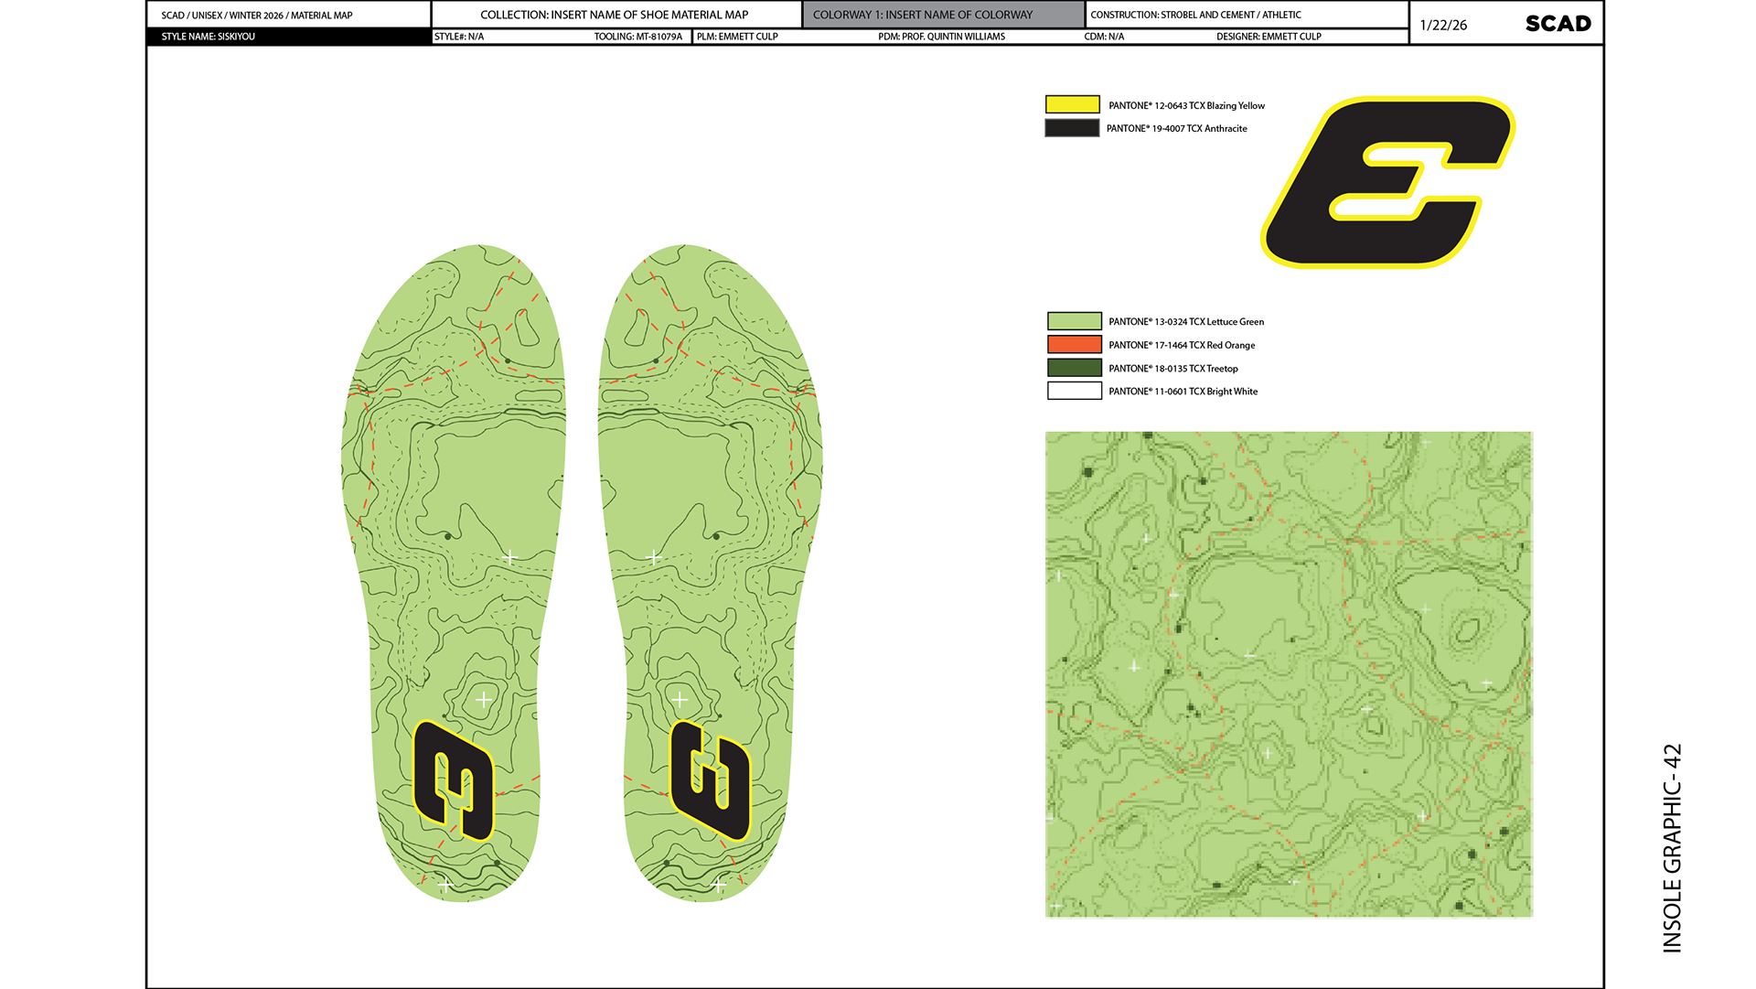Click the PDM Prof. Quintin Williams text
Screen dimensions: 1756x989
tap(941, 37)
